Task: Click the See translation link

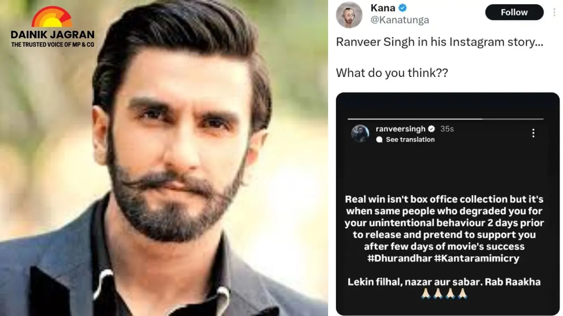Action: tap(410, 140)
